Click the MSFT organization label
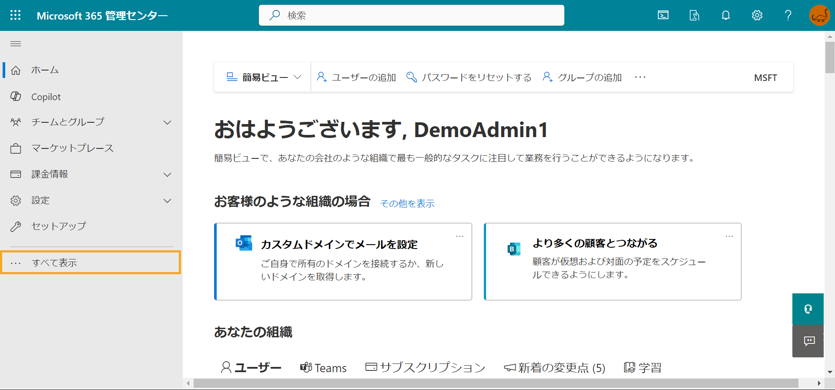The height and width of the screenshot is (390, 835). [x=765, y=77]
